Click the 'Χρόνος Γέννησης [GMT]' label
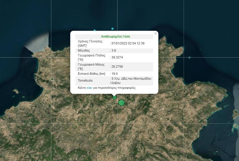Viewport: 239px width, 161px height. point(90,43)
